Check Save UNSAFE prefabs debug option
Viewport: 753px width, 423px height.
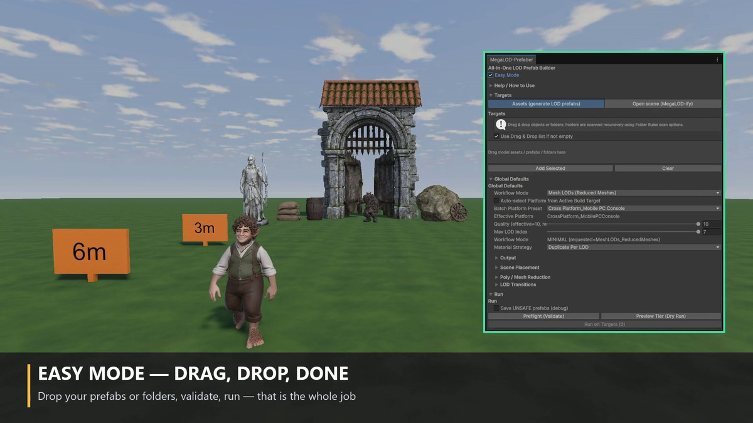point(496,308)
